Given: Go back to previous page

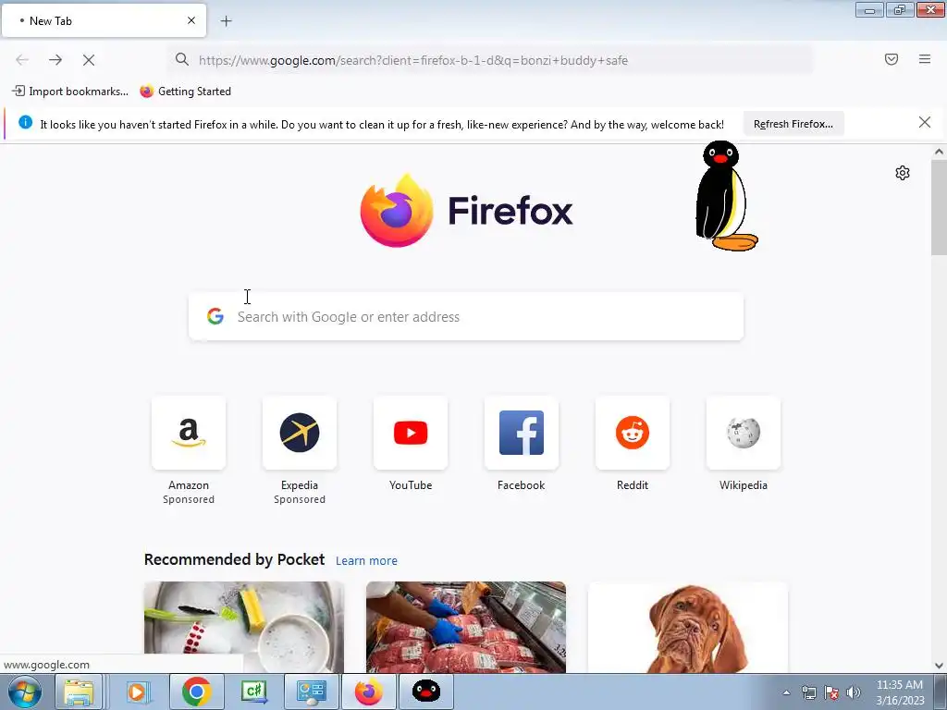Looking at the screenshot, I should point(22,60).
